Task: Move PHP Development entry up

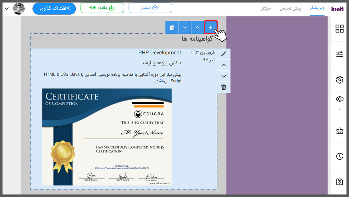Action: [x=224, y=65]
